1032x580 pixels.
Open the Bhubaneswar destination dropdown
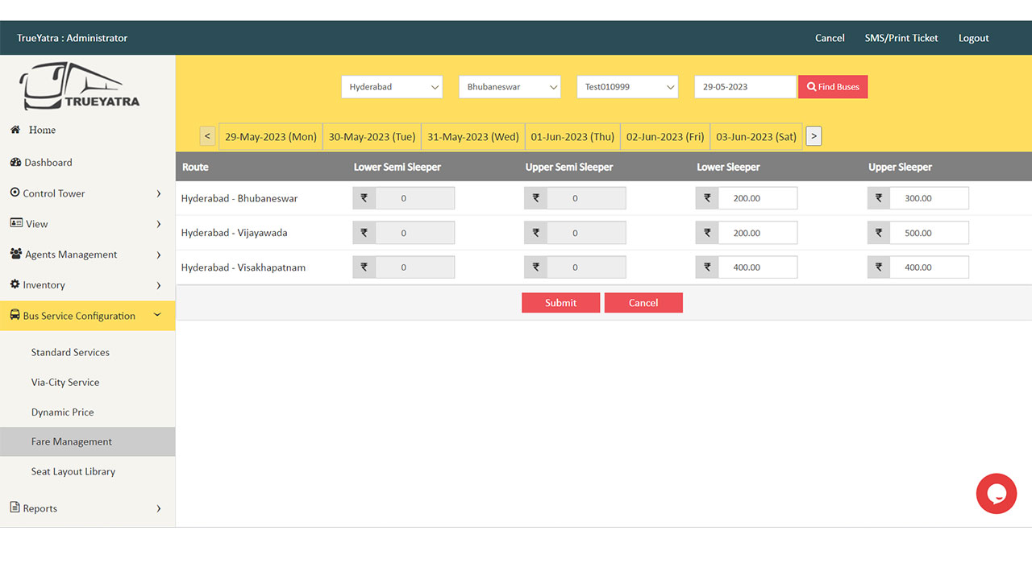click(510, 87)
